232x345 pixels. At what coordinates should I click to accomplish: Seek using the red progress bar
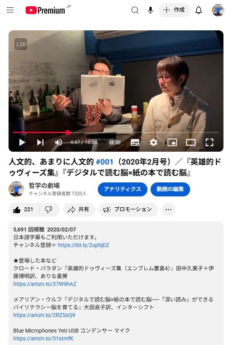[x=116, y=133]
